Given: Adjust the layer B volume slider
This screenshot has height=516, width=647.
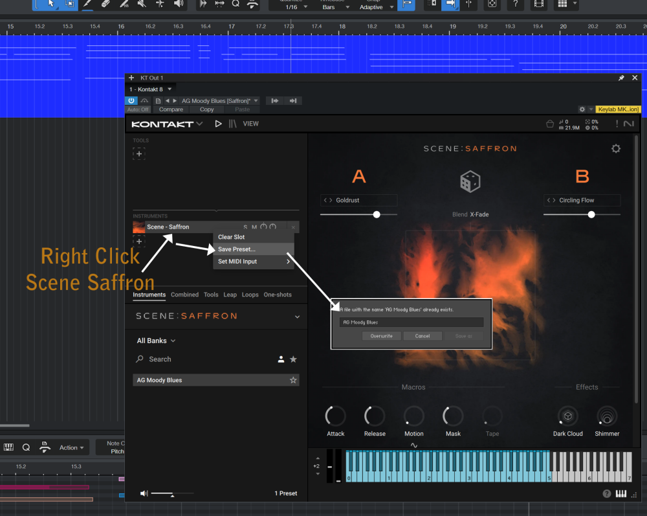Looking at the screenshot, I should [582, 215].
